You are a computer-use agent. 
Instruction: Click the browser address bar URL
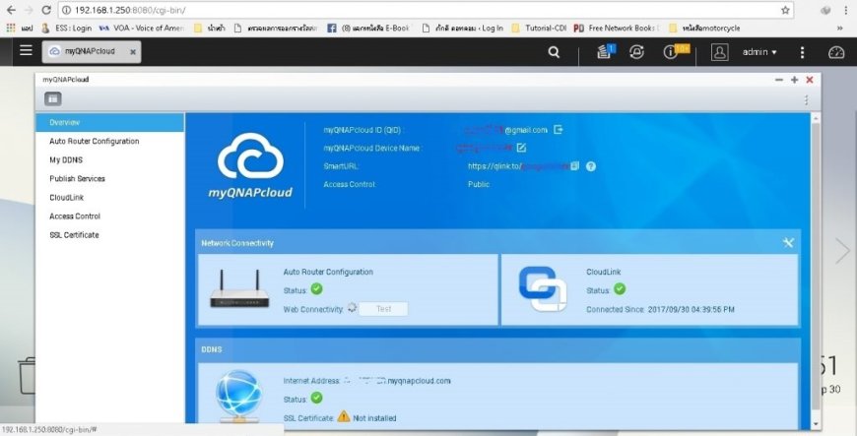point(130,10)
